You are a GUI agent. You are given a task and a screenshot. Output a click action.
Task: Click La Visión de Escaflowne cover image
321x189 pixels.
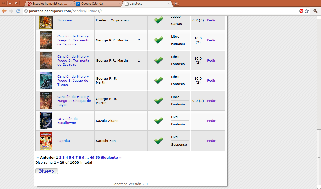(46, 121)
